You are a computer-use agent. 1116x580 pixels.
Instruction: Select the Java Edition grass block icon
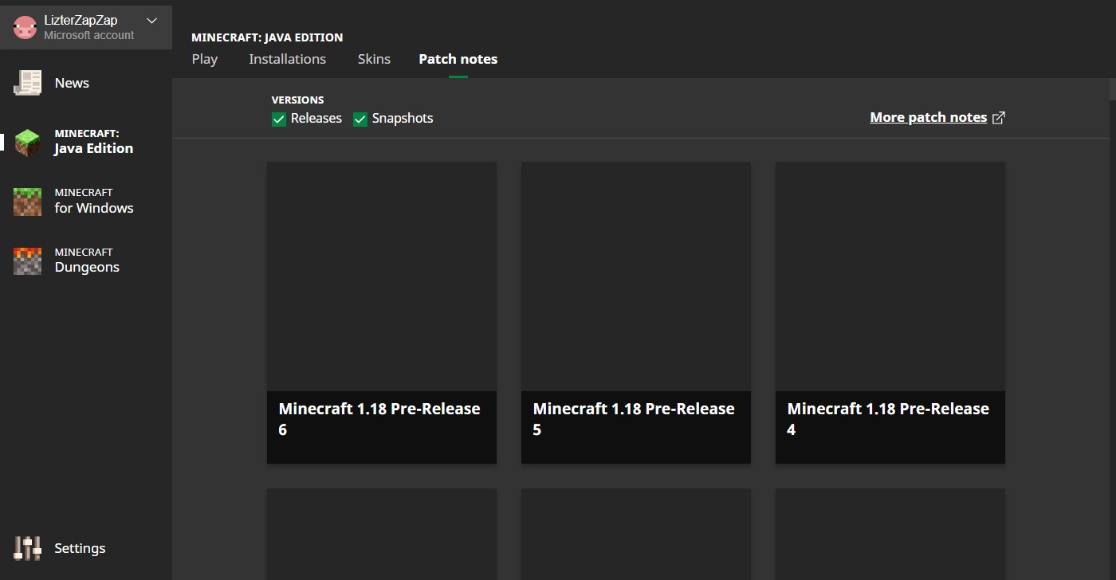[27, 142]
